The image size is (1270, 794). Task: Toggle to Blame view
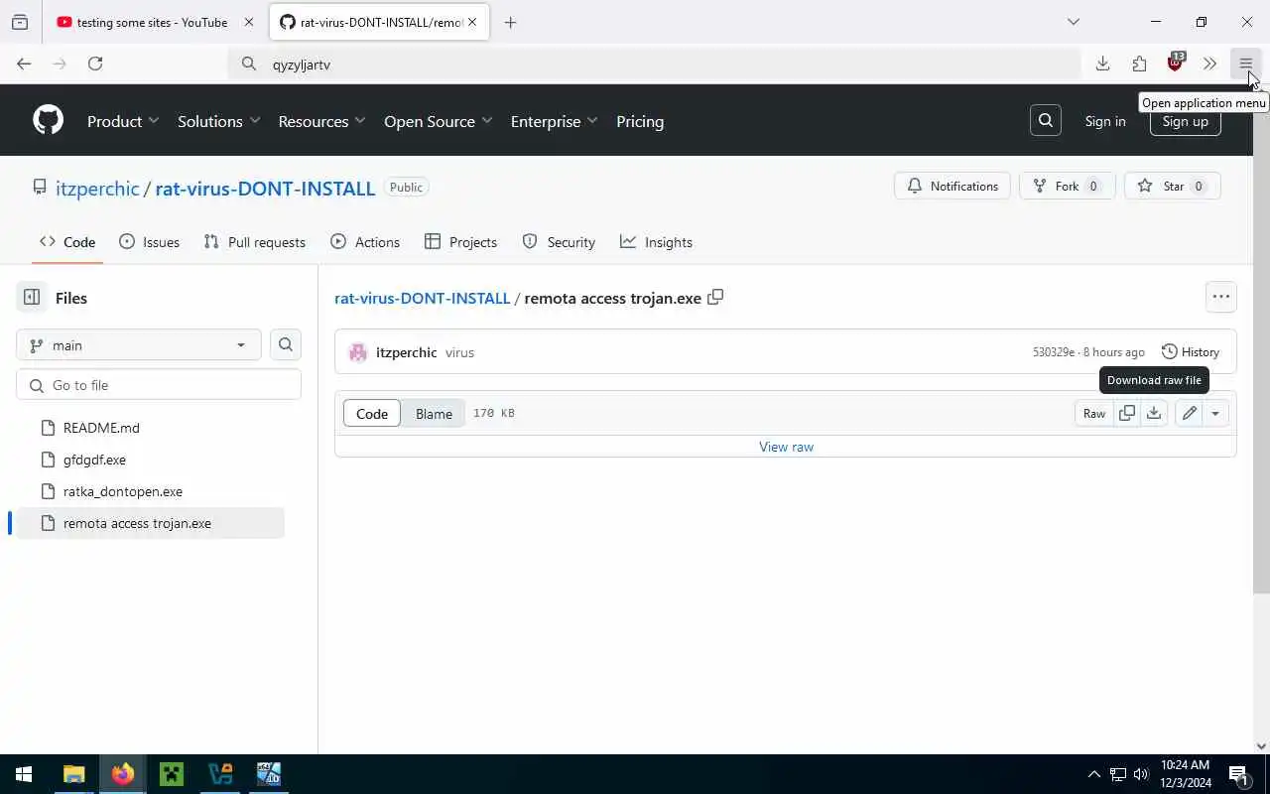[x=434, y=414]
